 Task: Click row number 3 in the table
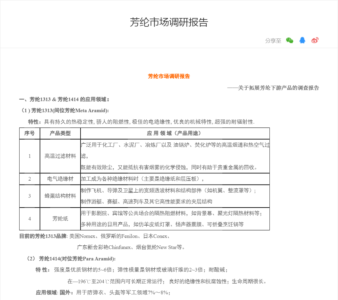point(29,196)
